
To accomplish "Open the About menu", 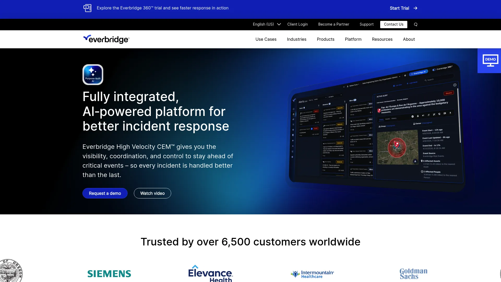I will (x=409, y=39).
